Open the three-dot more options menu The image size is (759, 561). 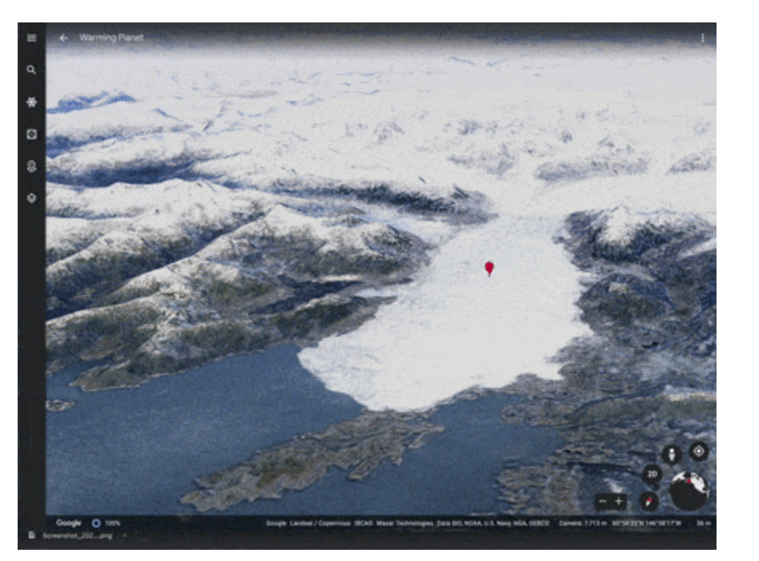(x=703, y=38)
